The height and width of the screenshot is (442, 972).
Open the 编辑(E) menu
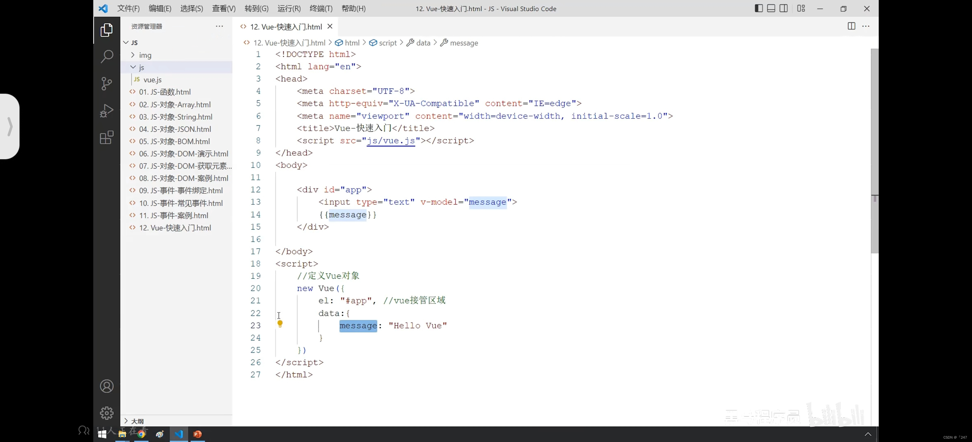(160, 8)
